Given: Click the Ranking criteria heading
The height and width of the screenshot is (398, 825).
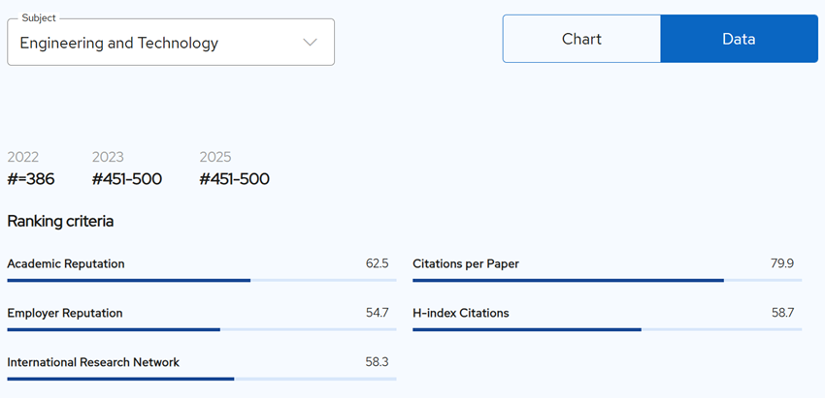Looking at the screenshot, I should [60, 222].
